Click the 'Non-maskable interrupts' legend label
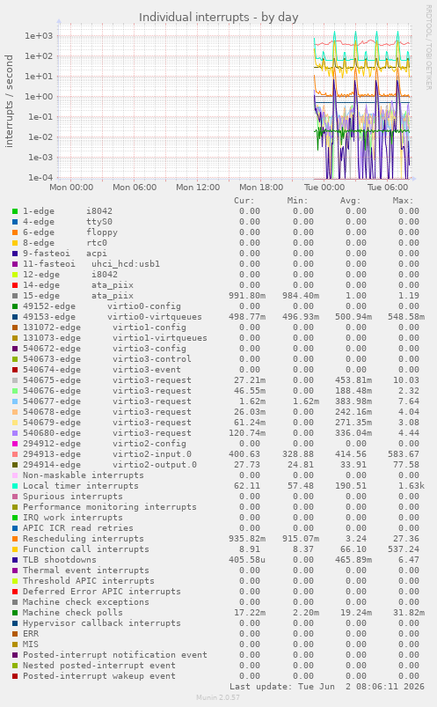Viewport: 437px width, 707px height. [84, 475]
